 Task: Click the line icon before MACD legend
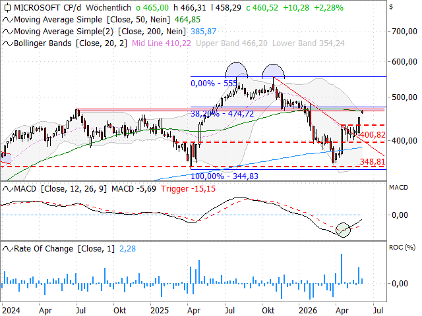click(7, 189)
